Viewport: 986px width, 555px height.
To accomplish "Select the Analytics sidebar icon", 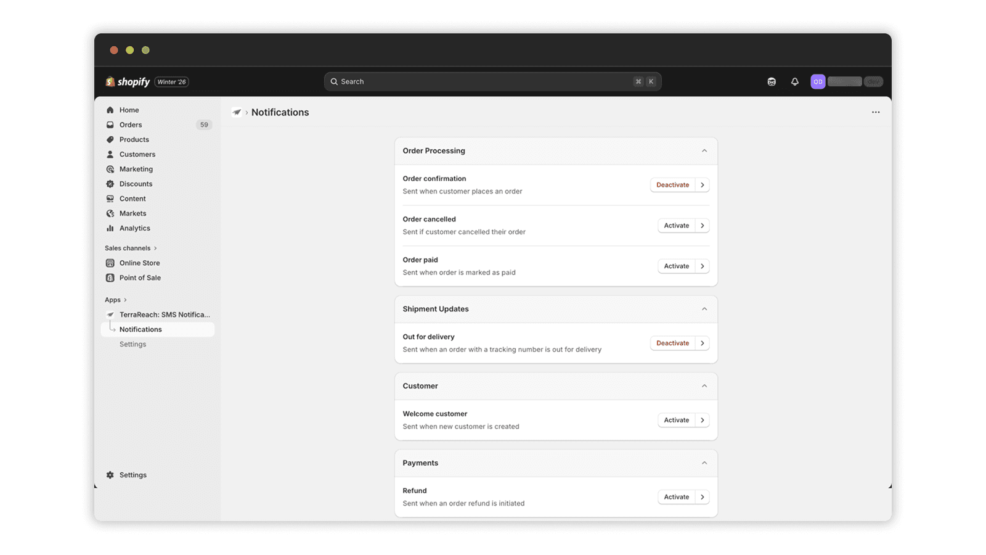I will [x=110, y=228].
